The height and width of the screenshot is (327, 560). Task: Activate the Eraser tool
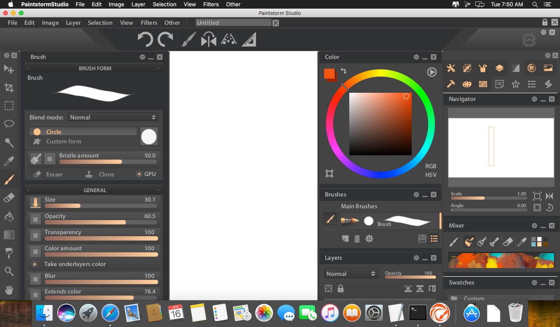coord(9,197)
